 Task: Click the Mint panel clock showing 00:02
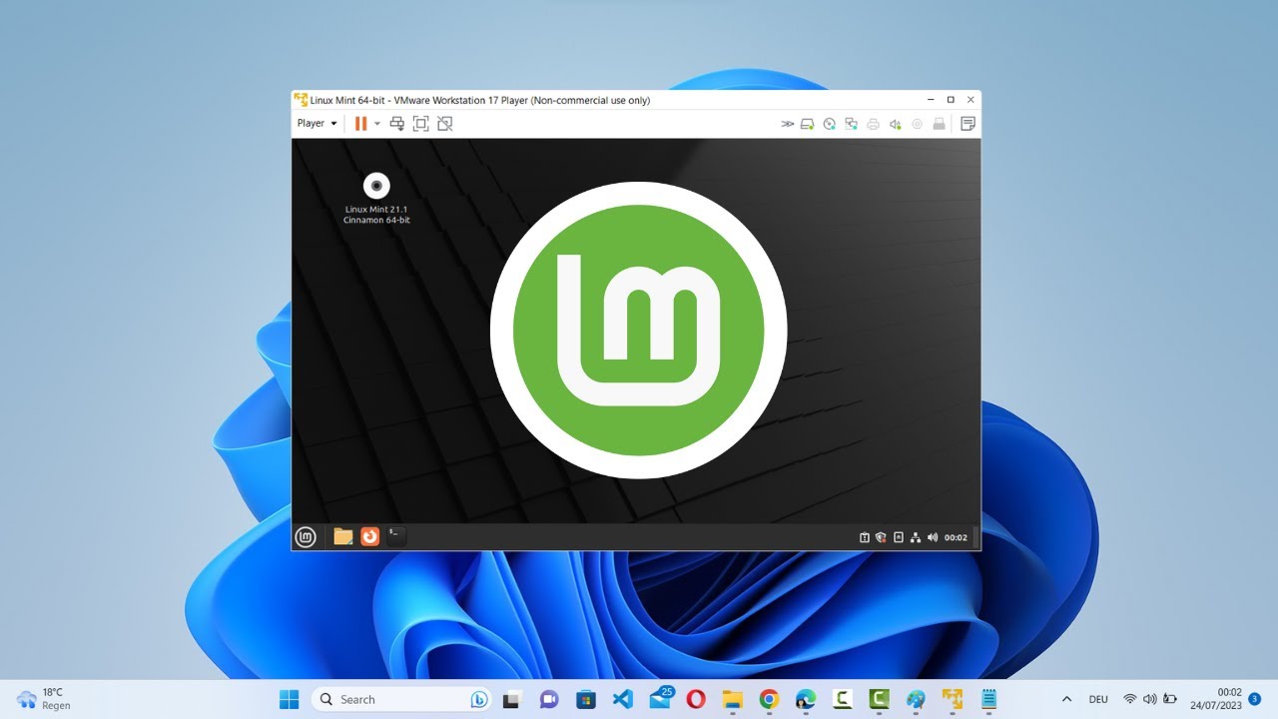pos(956,537)
